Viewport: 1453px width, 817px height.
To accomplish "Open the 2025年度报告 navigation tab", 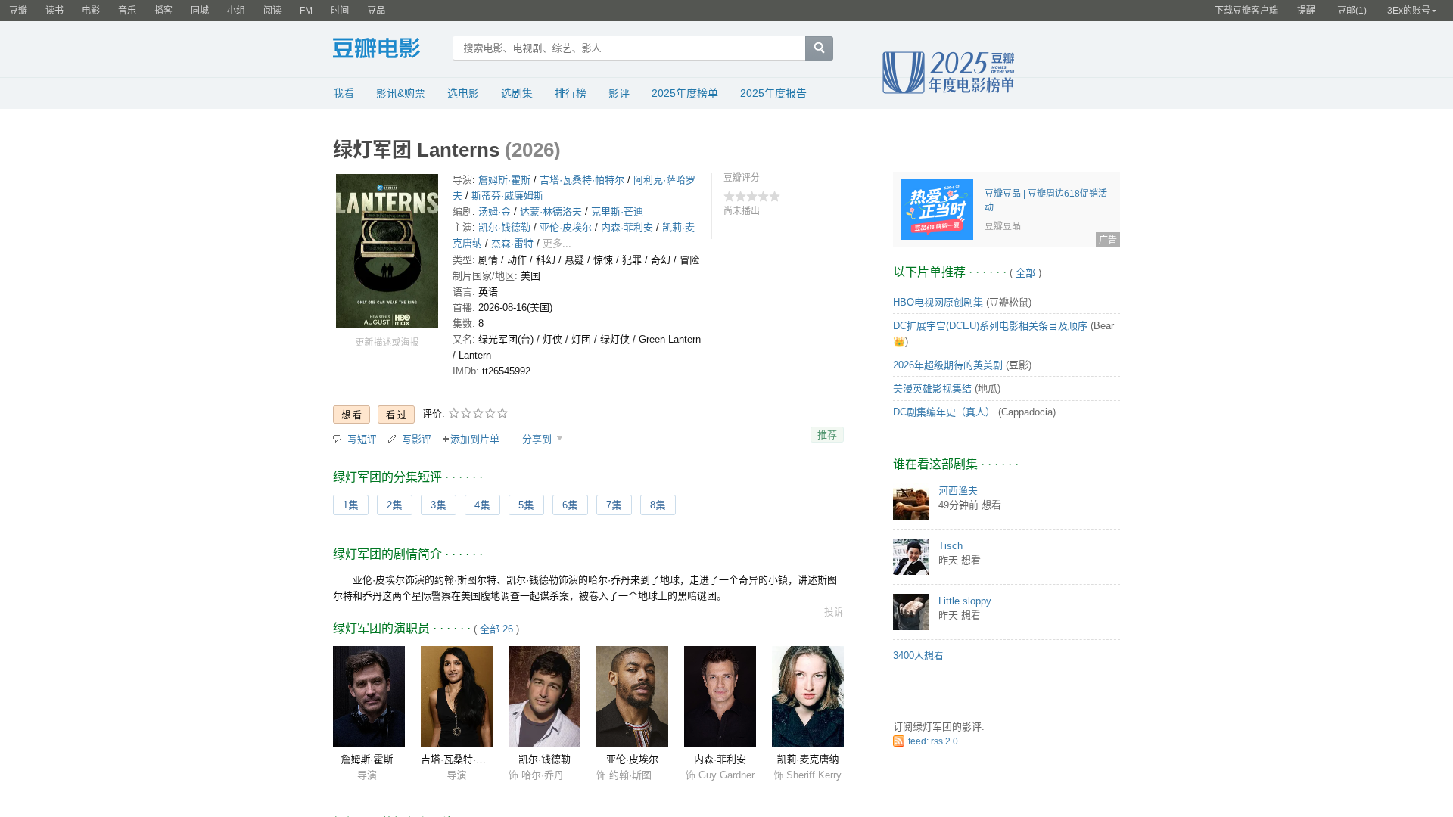I will tap(773, 93).
